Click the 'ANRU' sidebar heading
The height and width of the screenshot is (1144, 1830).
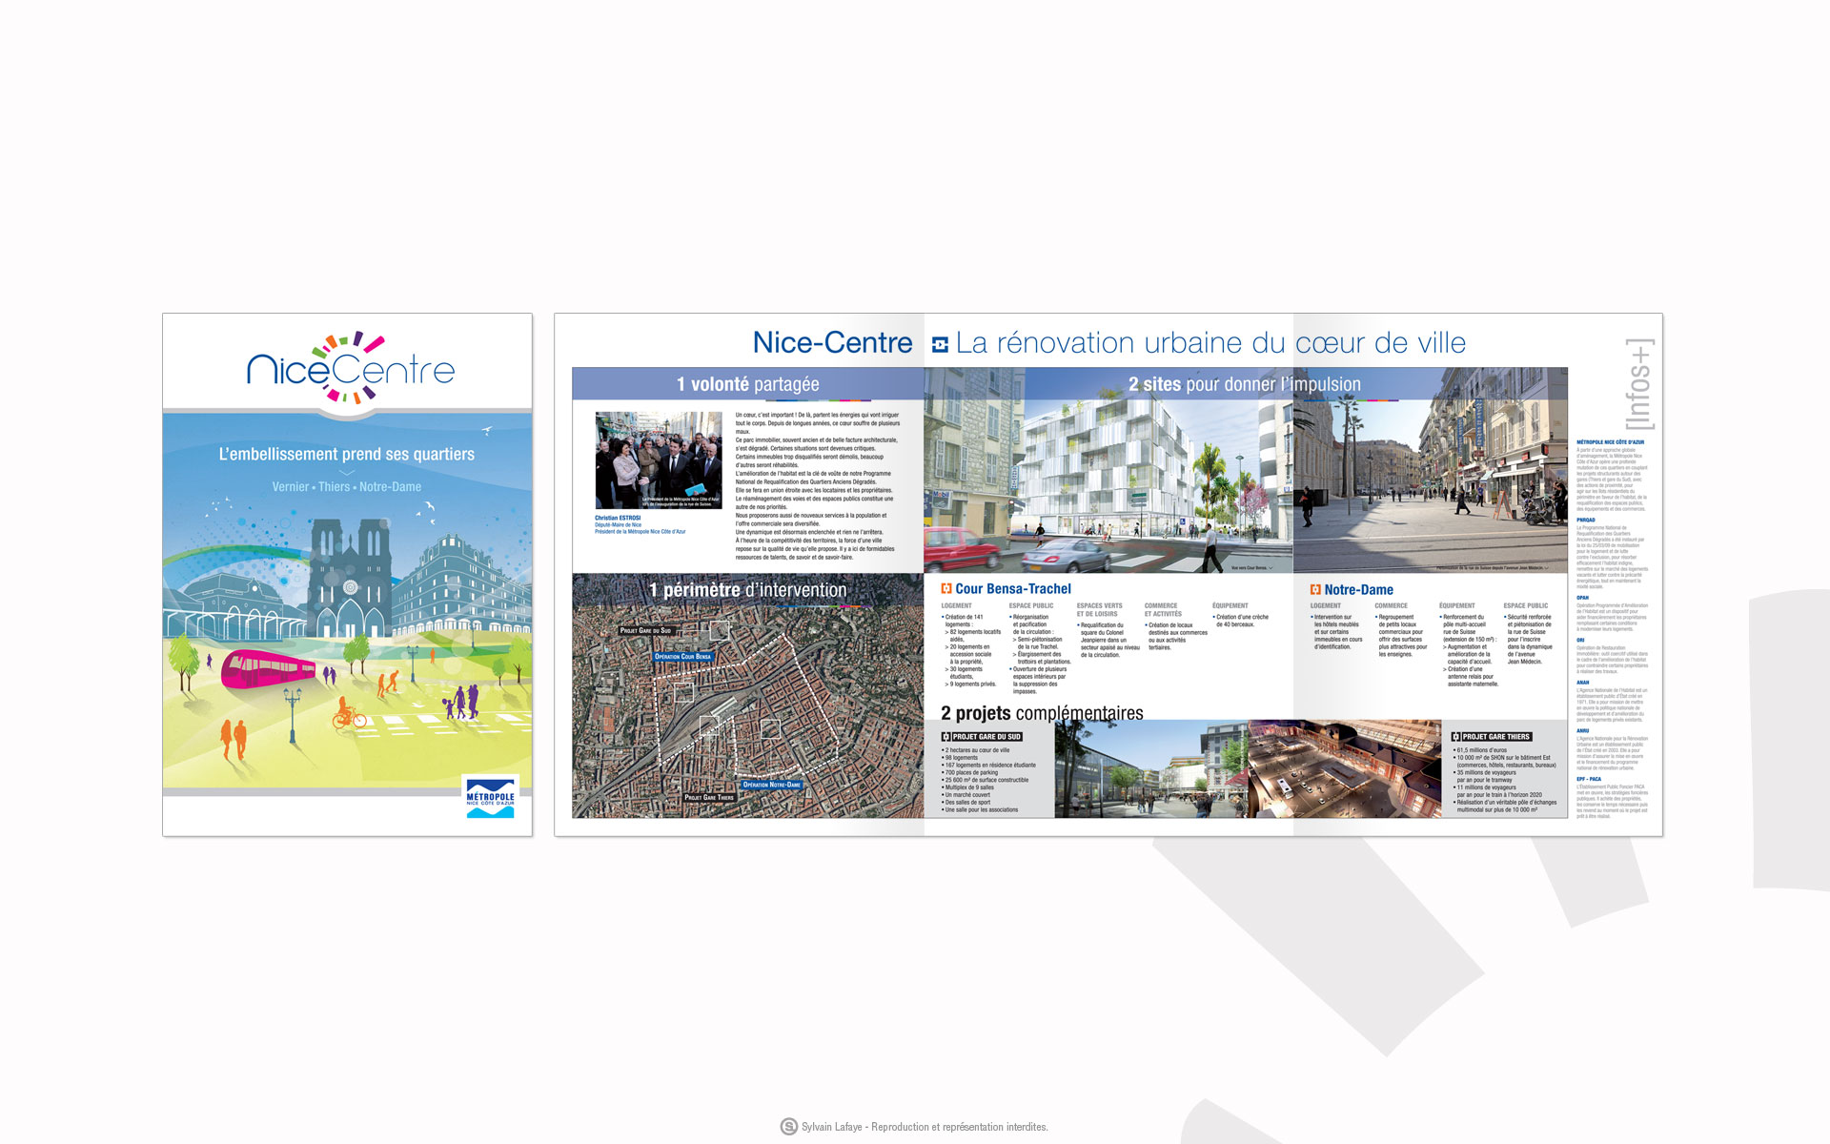click(x=1583, y=731)
